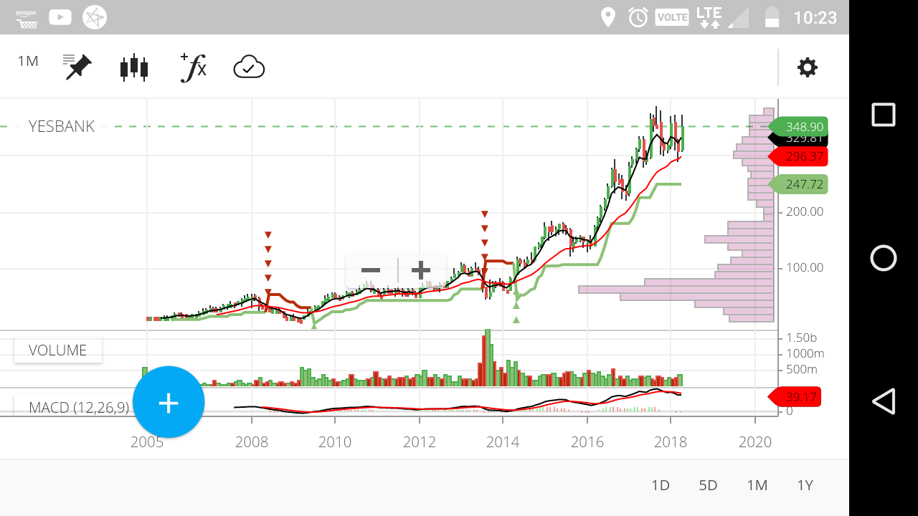This screenshot has width=918, height=516.
Task: Tap the 2016 year axis label
Action: click(x=587, y=442)
